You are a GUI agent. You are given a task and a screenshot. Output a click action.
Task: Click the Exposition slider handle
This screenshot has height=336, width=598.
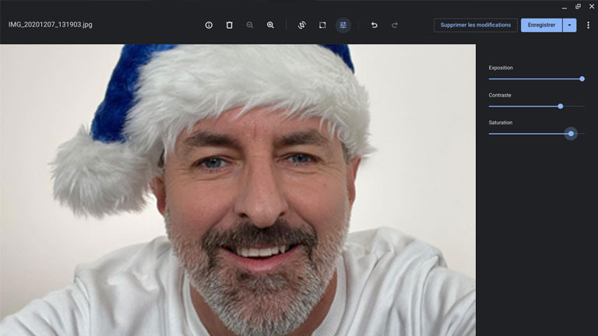pos(582,79)
